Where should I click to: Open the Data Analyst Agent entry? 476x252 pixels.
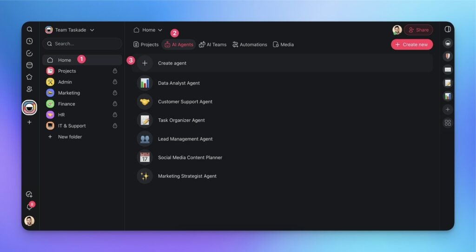tap(178, 83)
